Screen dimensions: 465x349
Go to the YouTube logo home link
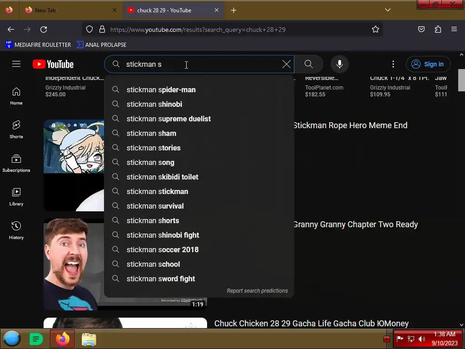click(x=53, y=64)
